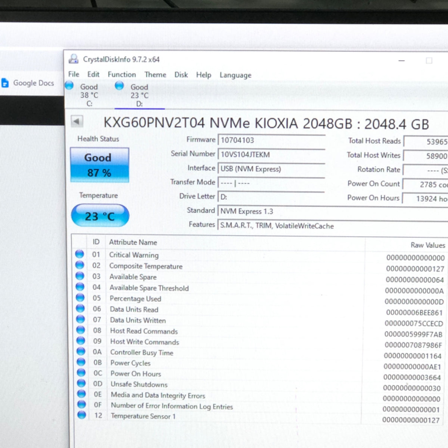Click the Power On Count value field

pyautogui.click(x=426, y=184)
